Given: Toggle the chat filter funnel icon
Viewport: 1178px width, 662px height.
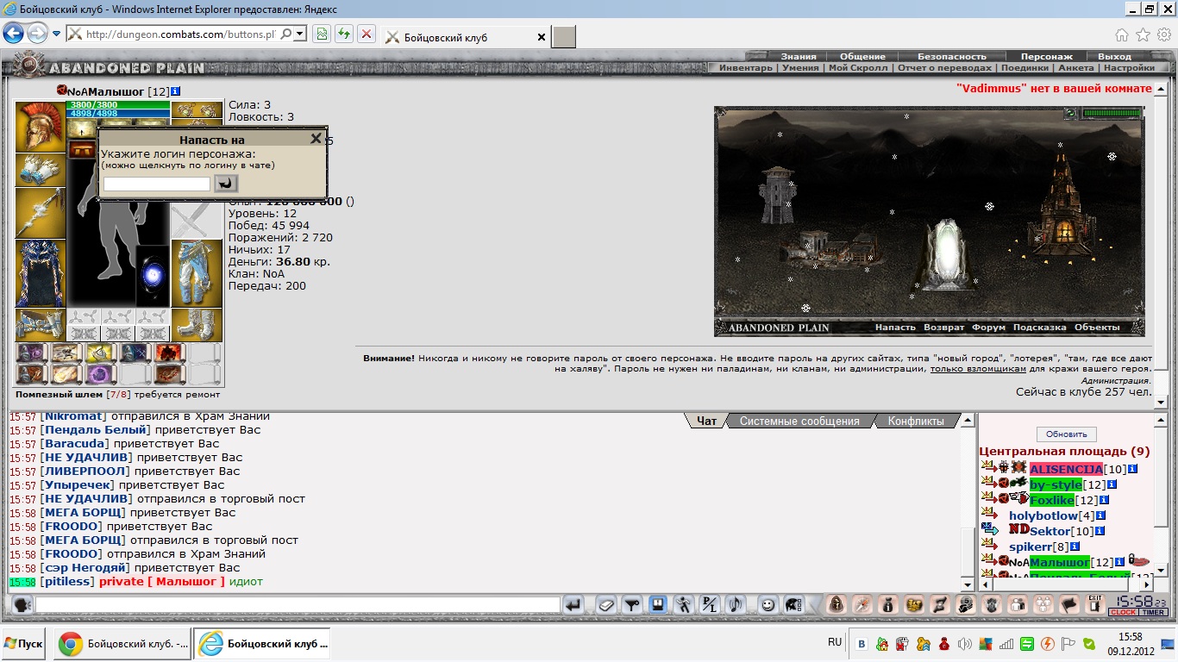Looking at the screenshot, I should [632, 605].
